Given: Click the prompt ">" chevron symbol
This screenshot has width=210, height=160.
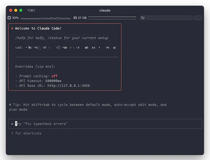Looking at the screenshot, I should (x=12, y=124).
